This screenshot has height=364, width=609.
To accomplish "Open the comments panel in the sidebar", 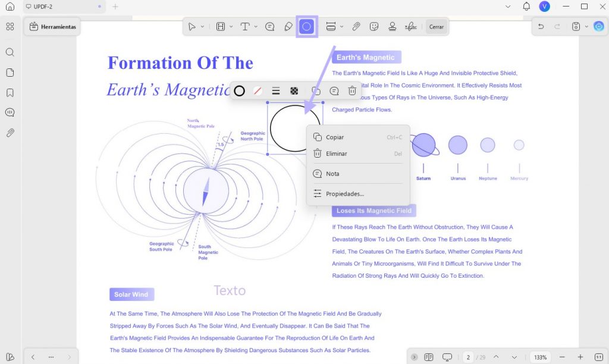I will 10,112.
